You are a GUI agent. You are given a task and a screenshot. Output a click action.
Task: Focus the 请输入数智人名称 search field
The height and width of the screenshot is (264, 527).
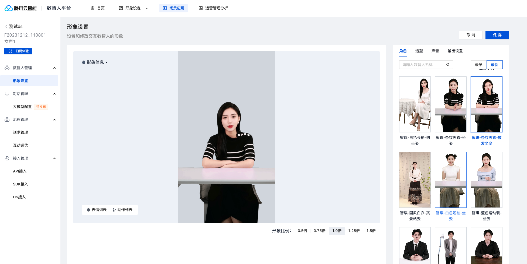[x=426, y=65]
